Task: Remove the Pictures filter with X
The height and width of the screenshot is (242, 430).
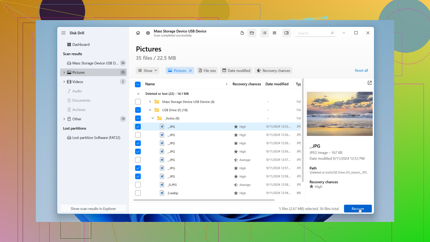Action: tap(190, 71)
